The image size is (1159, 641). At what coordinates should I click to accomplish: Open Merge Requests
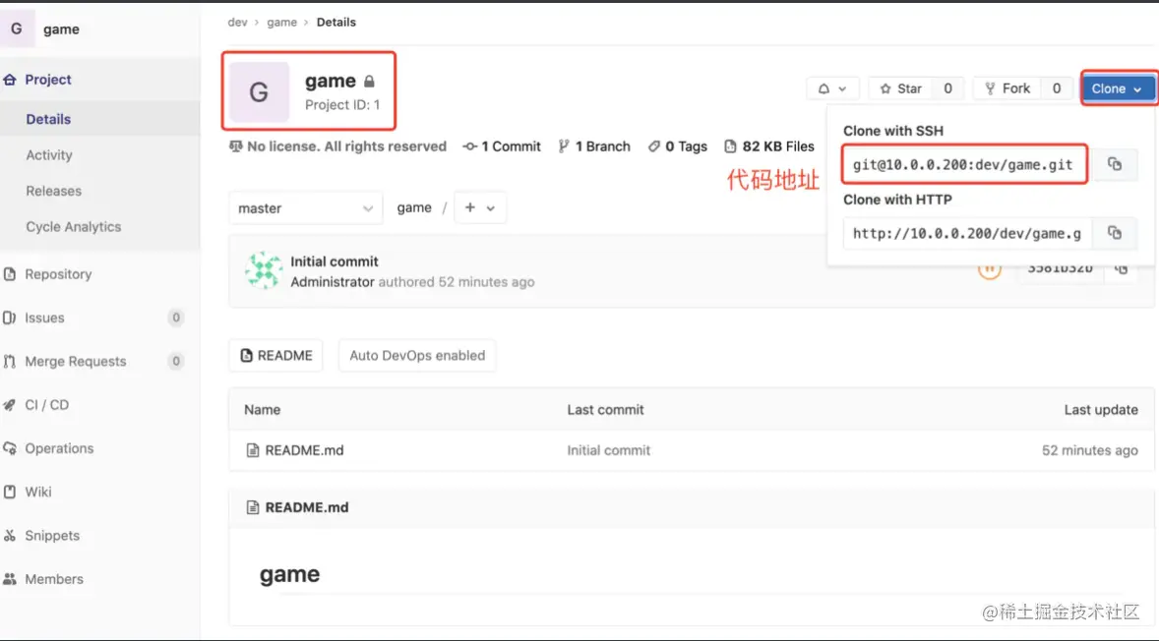[76, 361]
